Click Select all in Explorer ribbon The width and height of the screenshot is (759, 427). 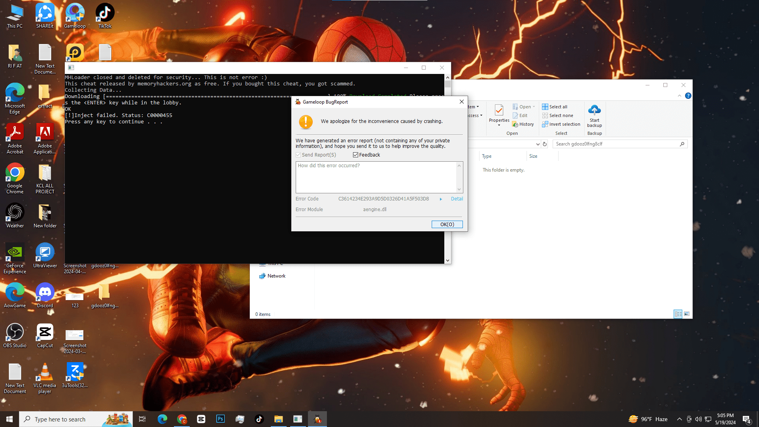pyautogui.click(x=555, y=107)
